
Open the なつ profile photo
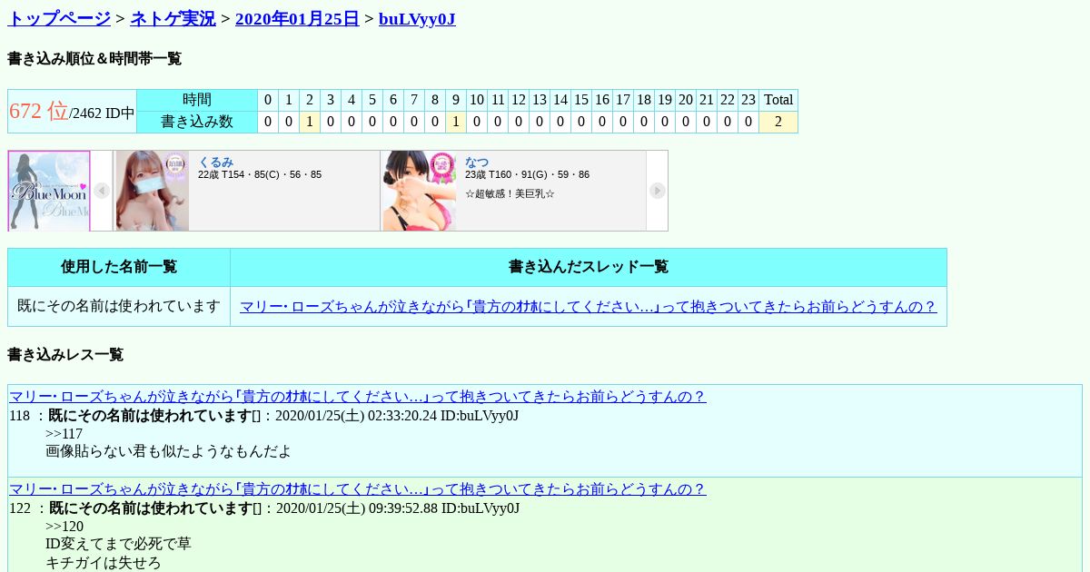coord(420,191)
